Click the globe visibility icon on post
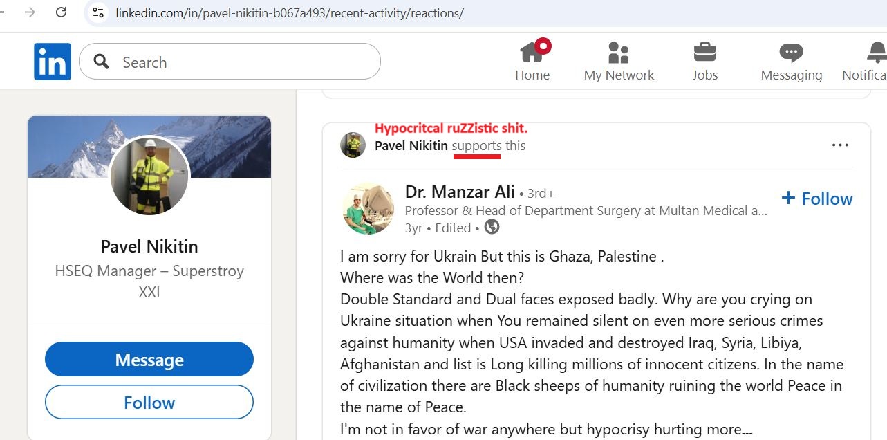This screenshot has width=887, height=440. (492, 227)
